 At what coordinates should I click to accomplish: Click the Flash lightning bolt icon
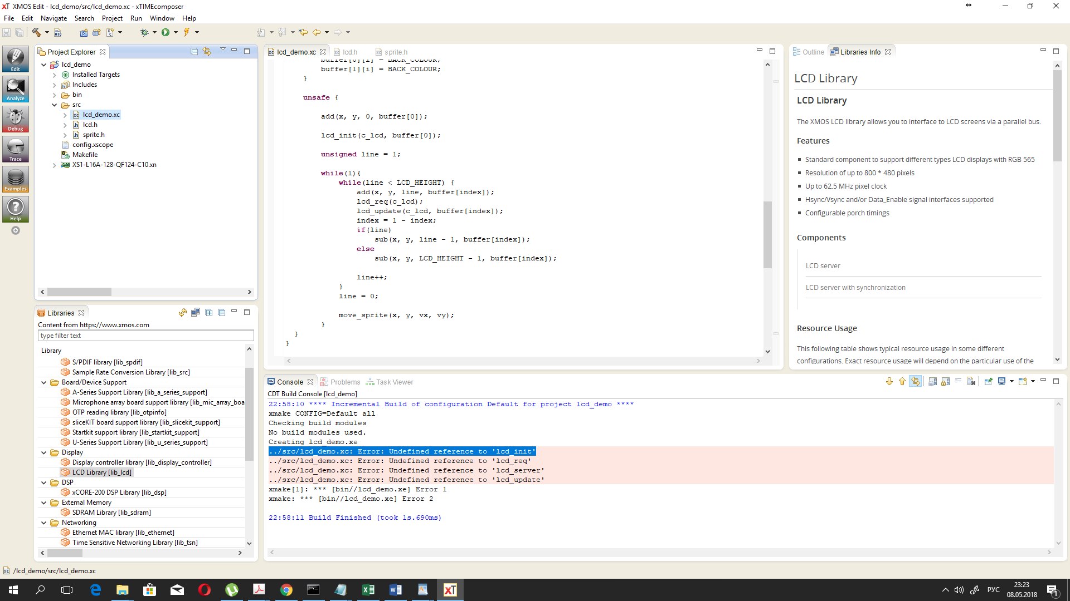[x=187, y=32]
